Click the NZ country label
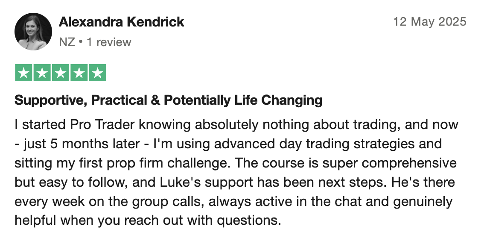The width and height of the screenshot is (484, 247). (x=67, y=42)
